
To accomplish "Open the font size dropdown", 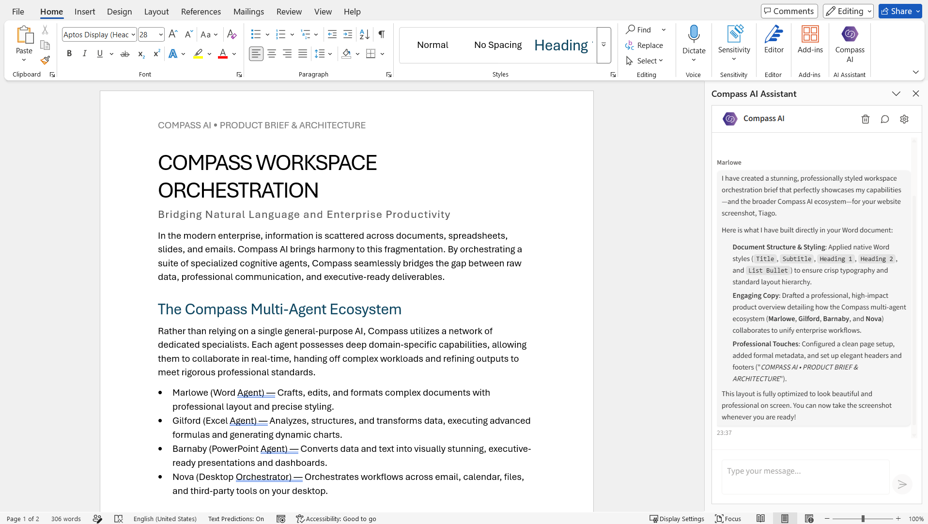I will click(161, 34).
